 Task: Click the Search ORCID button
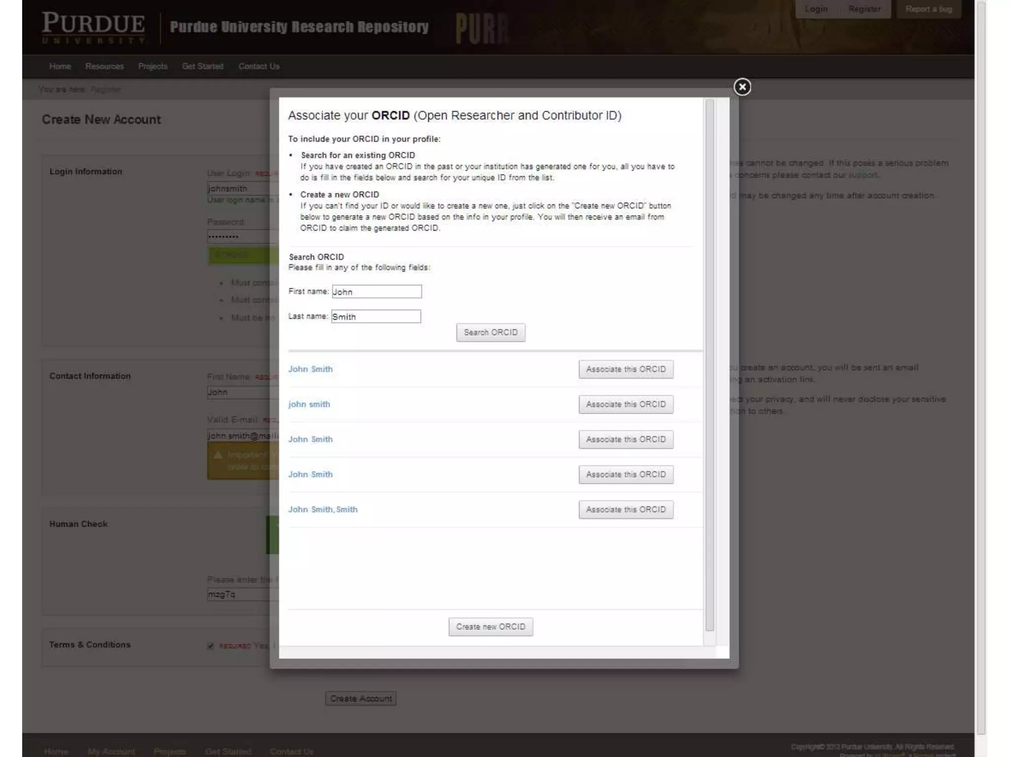[490, 333]
